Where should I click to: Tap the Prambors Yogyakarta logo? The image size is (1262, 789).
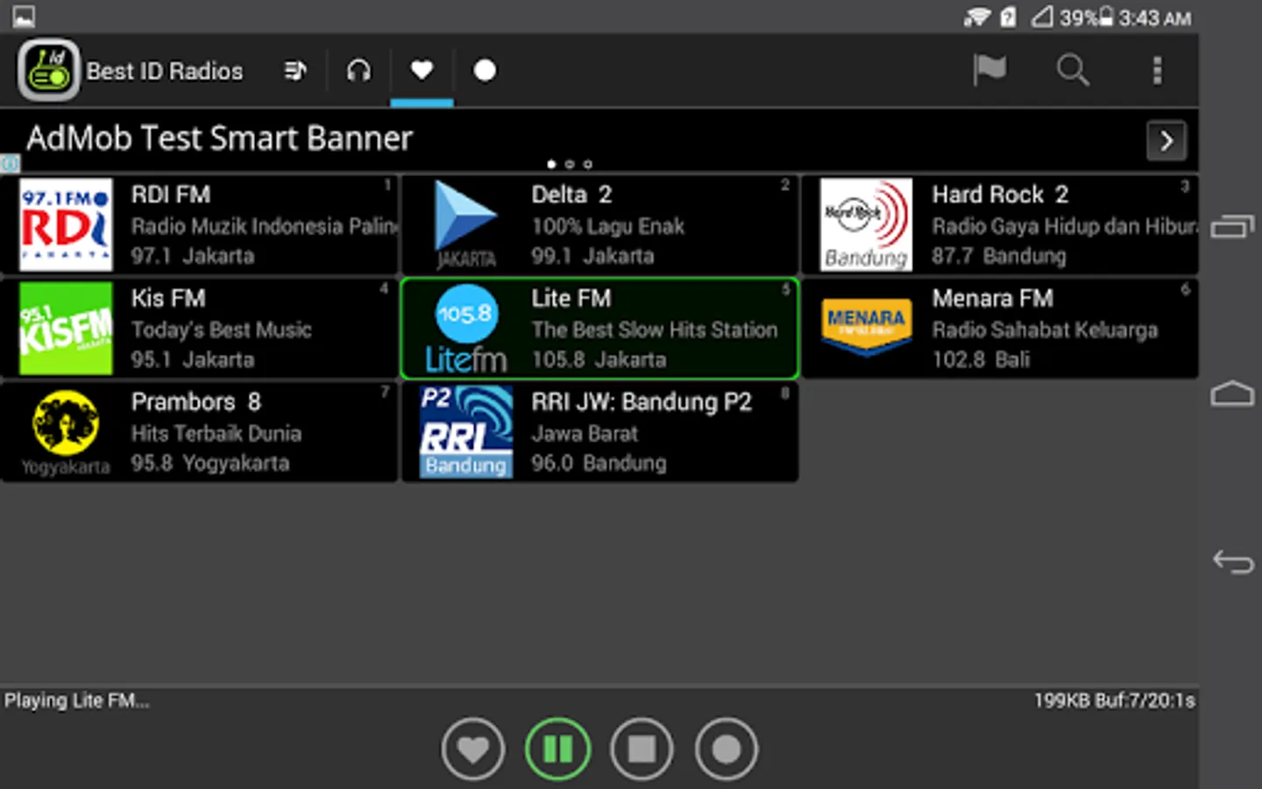(66, 431)
